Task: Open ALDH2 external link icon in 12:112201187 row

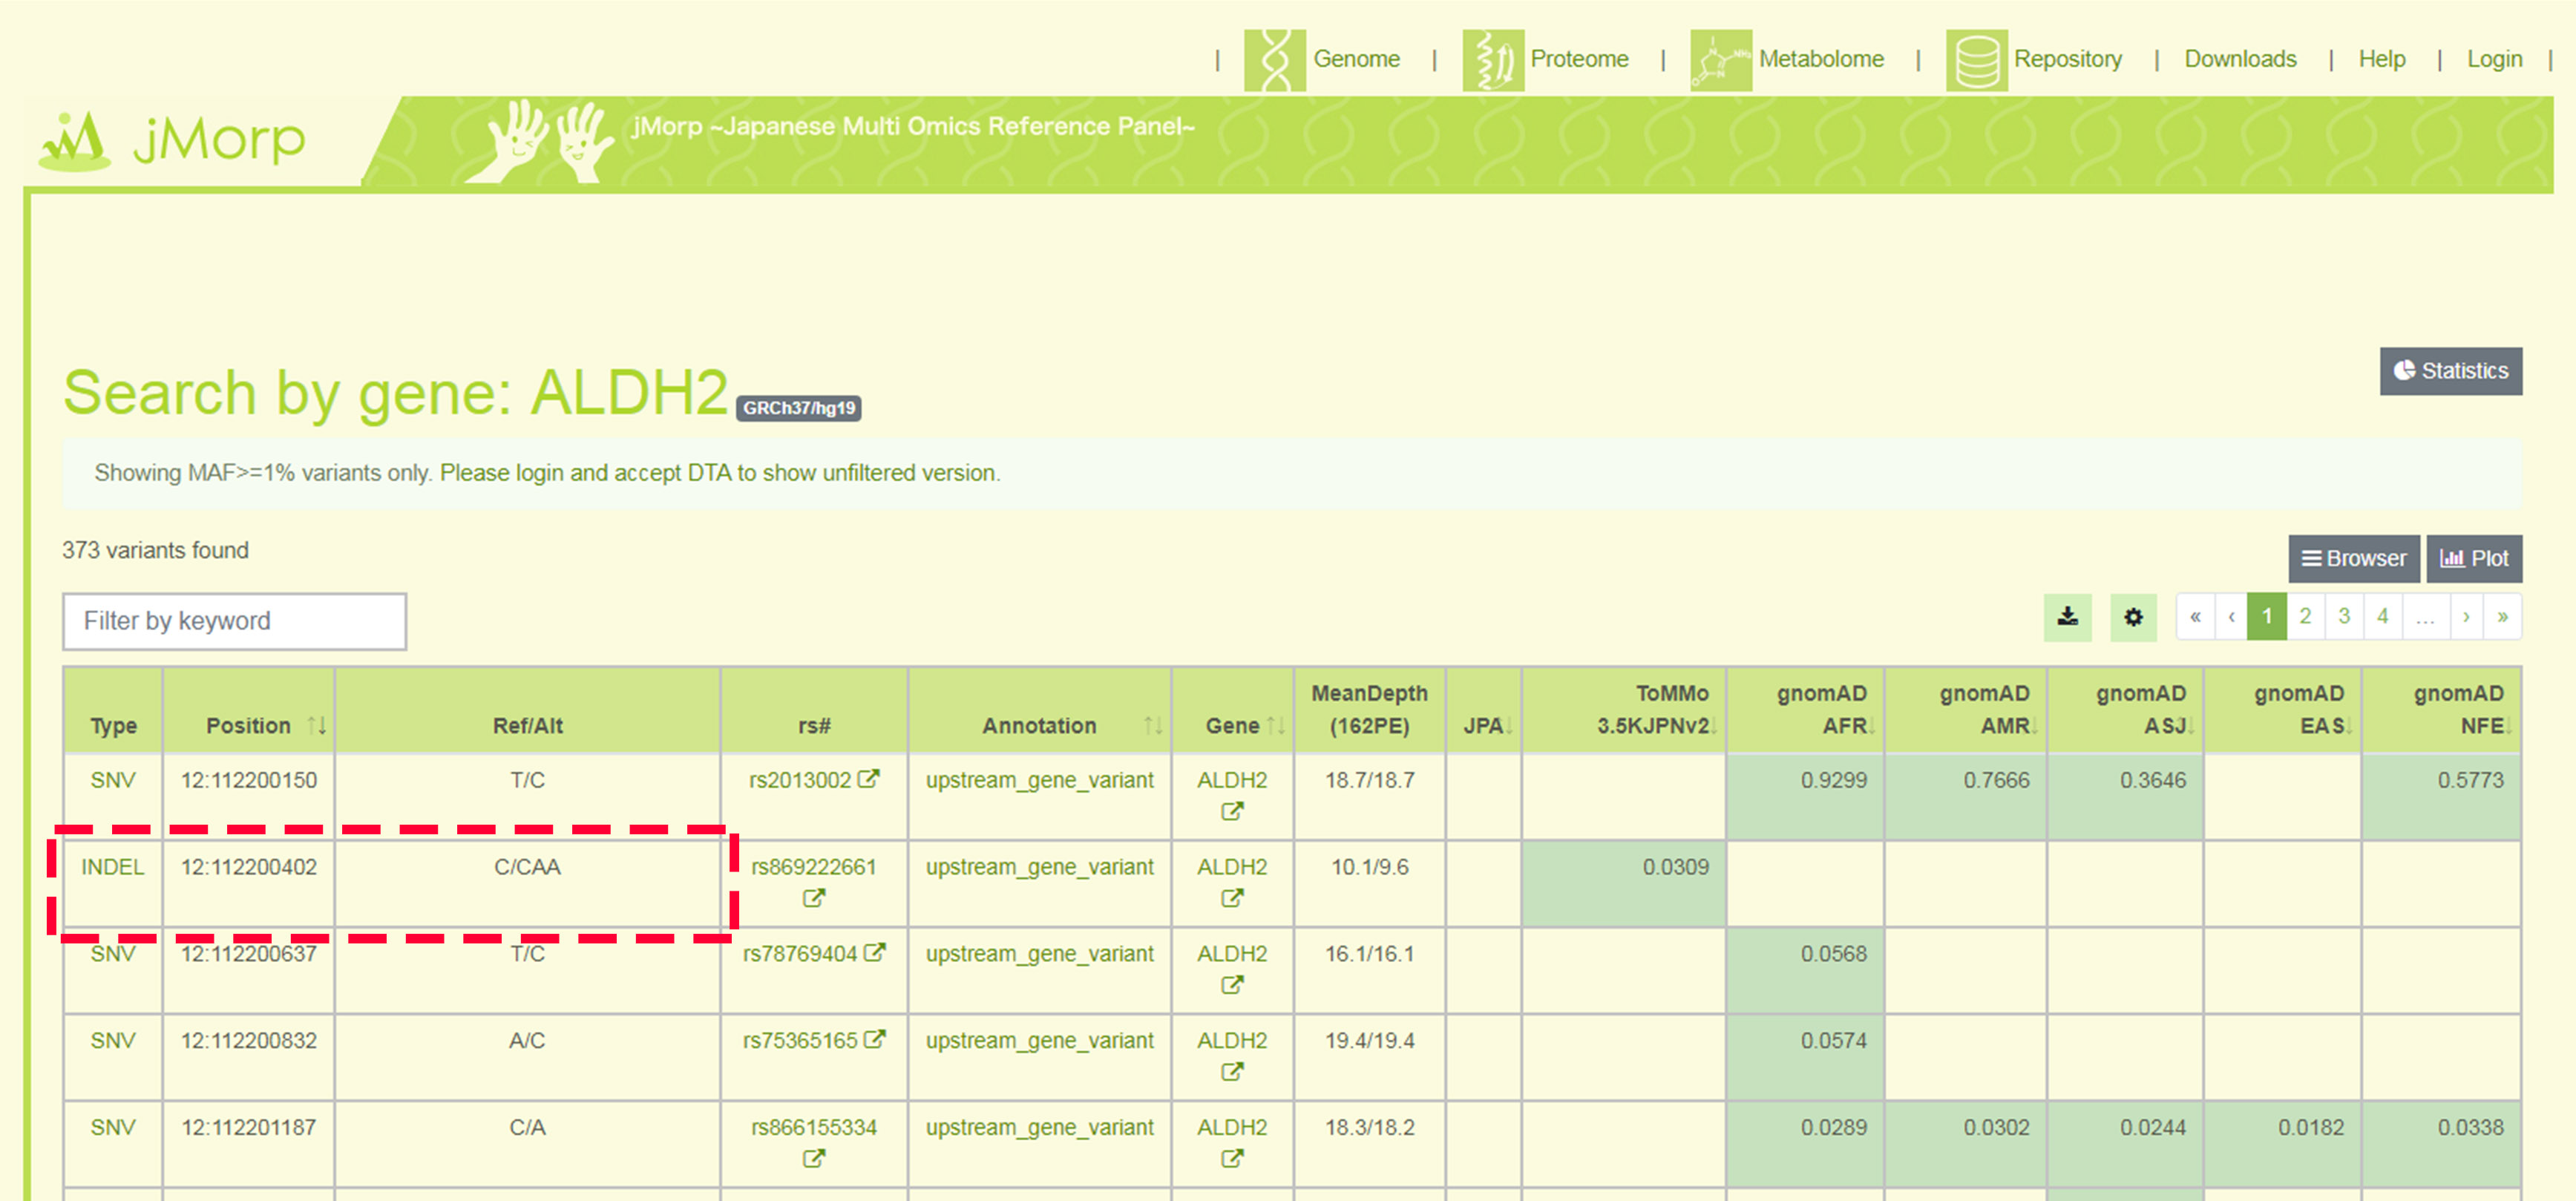Action: pos(1232,1158)
